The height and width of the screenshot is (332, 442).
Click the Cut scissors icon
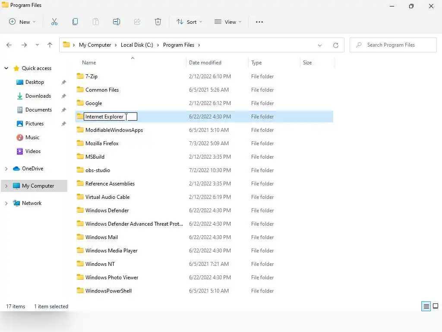pyautogui.click(x=54, y=22)
